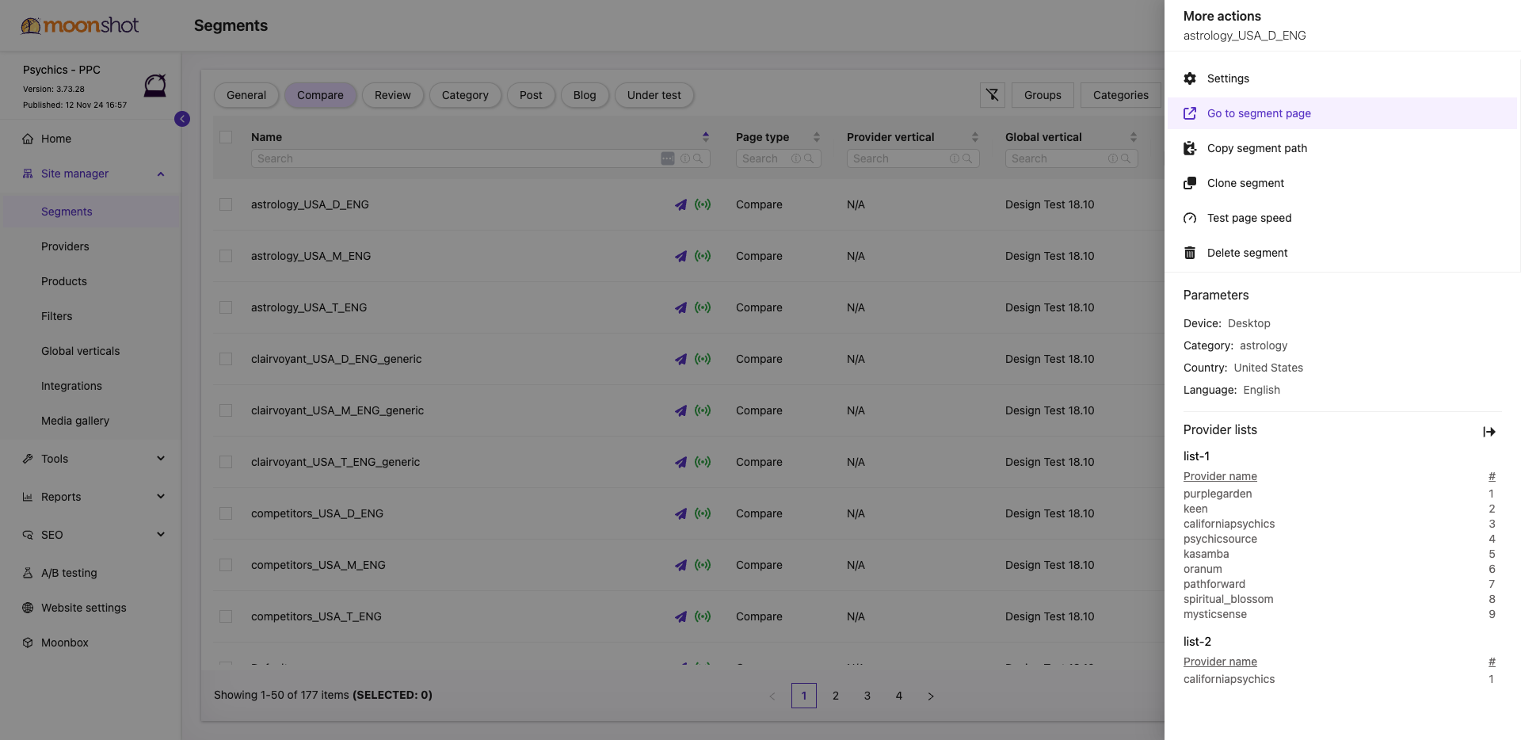Click the A/B testing flask icon
The width and height of the screenshot is (1521, 740).
tap(28, 573)
